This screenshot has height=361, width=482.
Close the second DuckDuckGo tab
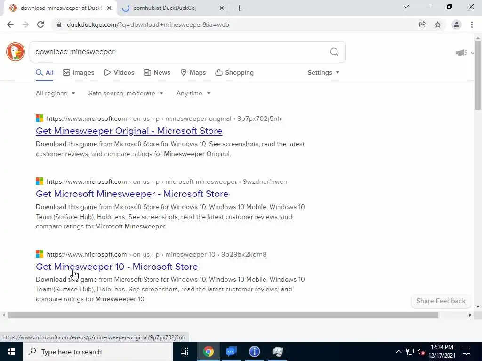coord(222,8)
